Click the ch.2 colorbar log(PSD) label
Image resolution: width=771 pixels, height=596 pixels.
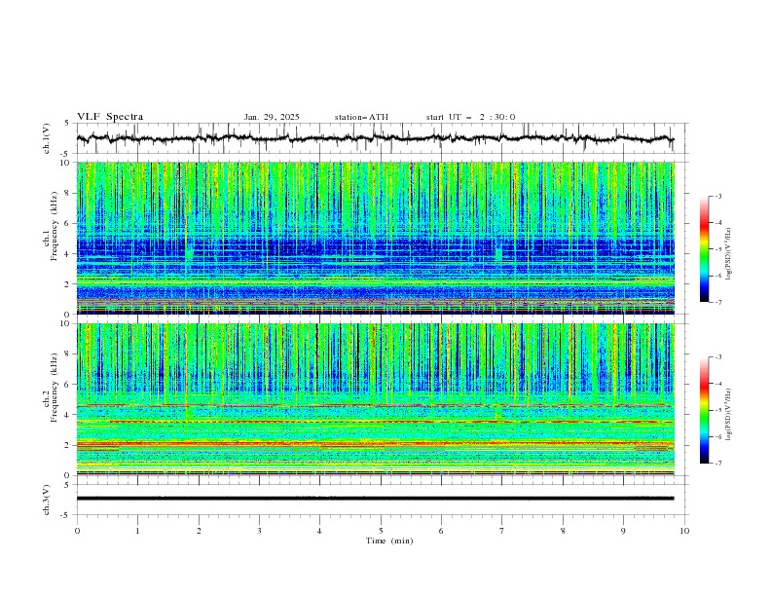[x=728, y=414]
